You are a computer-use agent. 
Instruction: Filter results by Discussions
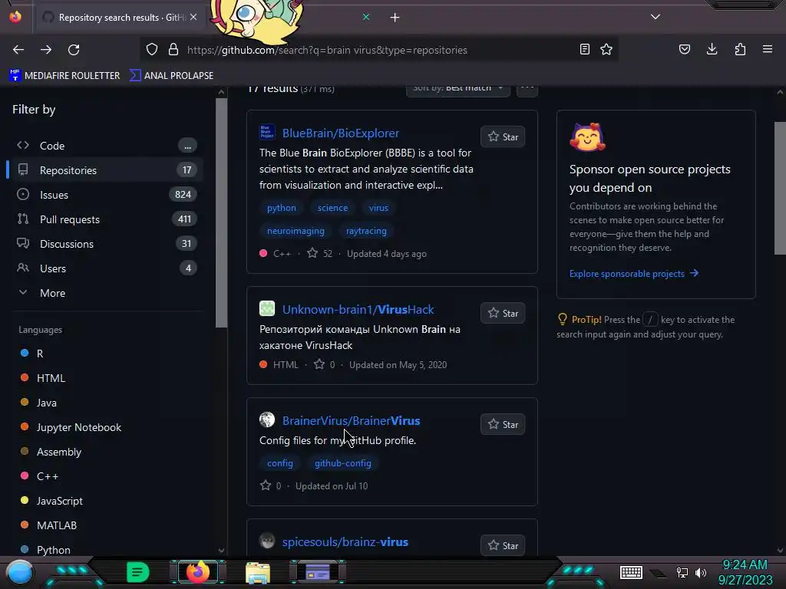click(106, 244)
